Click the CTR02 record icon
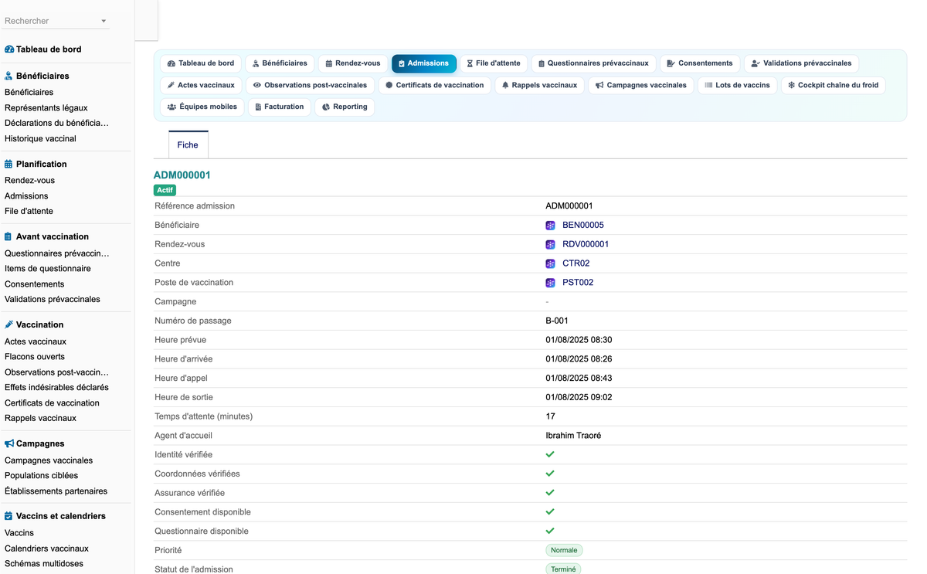This screenshot has width=927, height=574. (x=550, y=263)
